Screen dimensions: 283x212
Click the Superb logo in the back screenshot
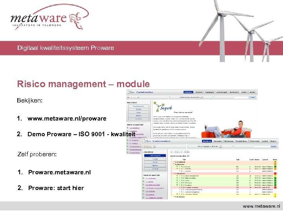tap(163, 106)
